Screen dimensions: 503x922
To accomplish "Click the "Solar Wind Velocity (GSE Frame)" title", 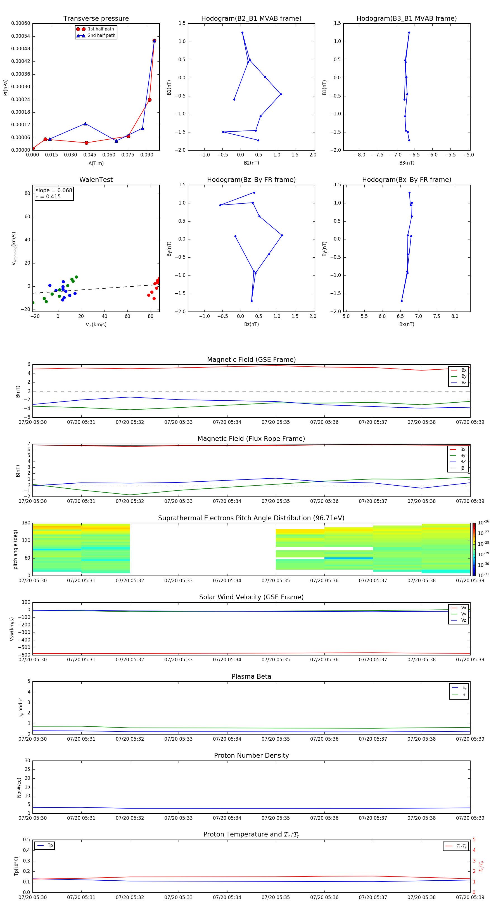I will (x=251, y=597).
